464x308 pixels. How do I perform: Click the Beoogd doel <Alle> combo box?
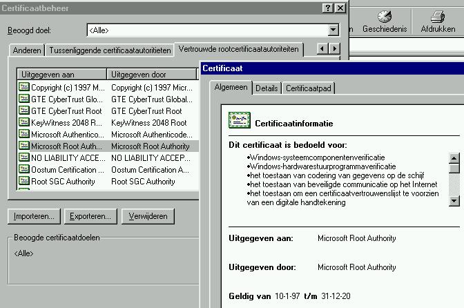213,30
